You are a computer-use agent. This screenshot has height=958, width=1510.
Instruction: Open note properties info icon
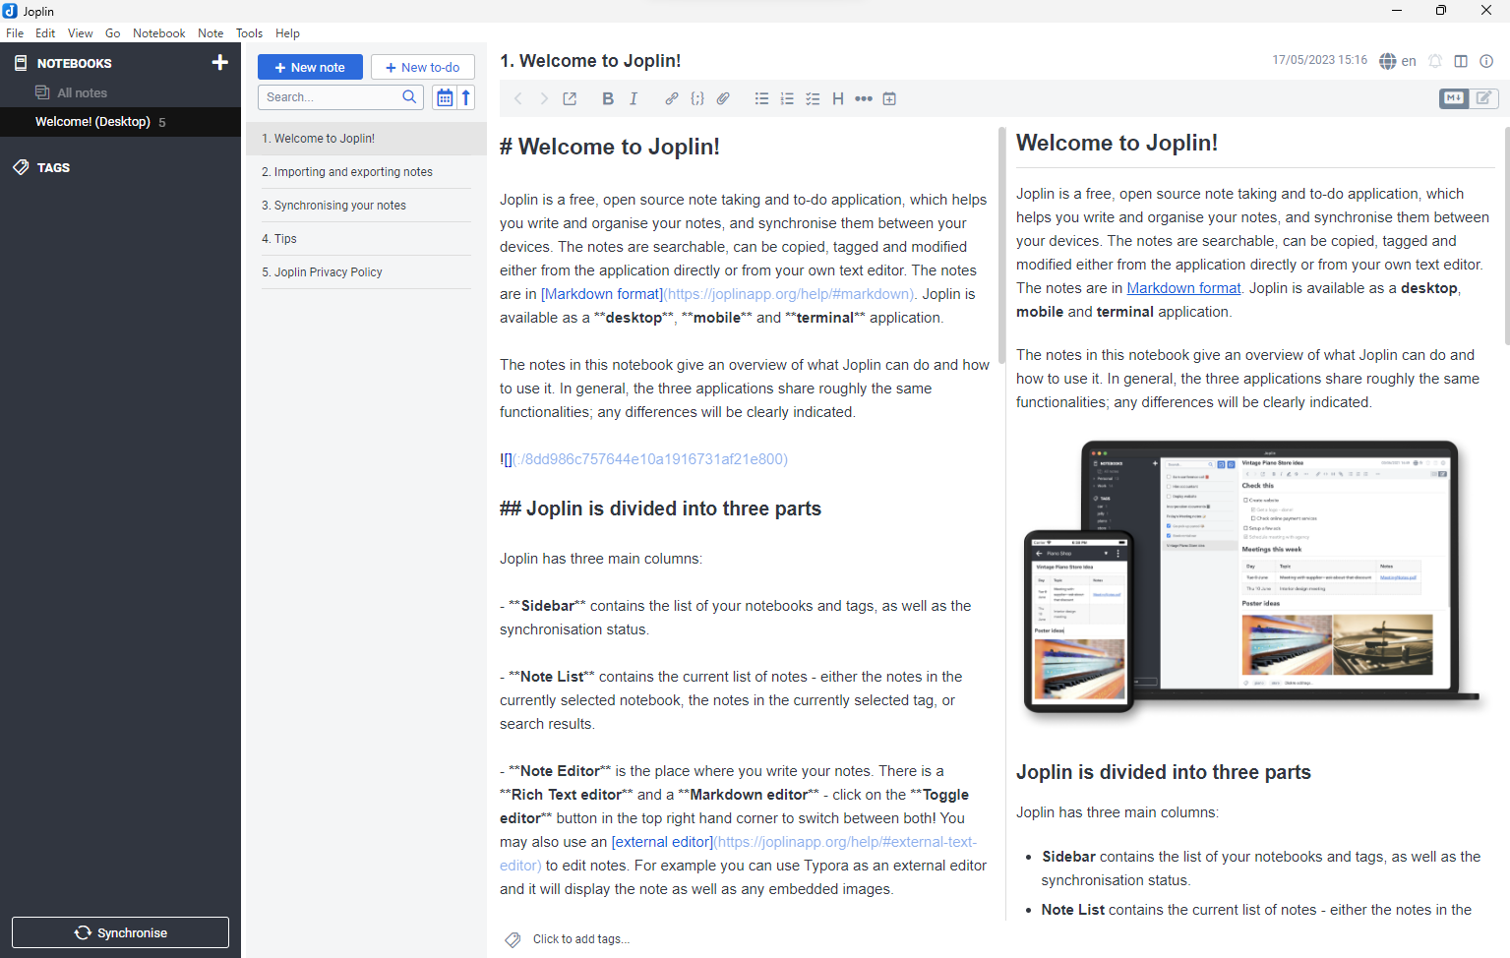[x=1486, y=61]
